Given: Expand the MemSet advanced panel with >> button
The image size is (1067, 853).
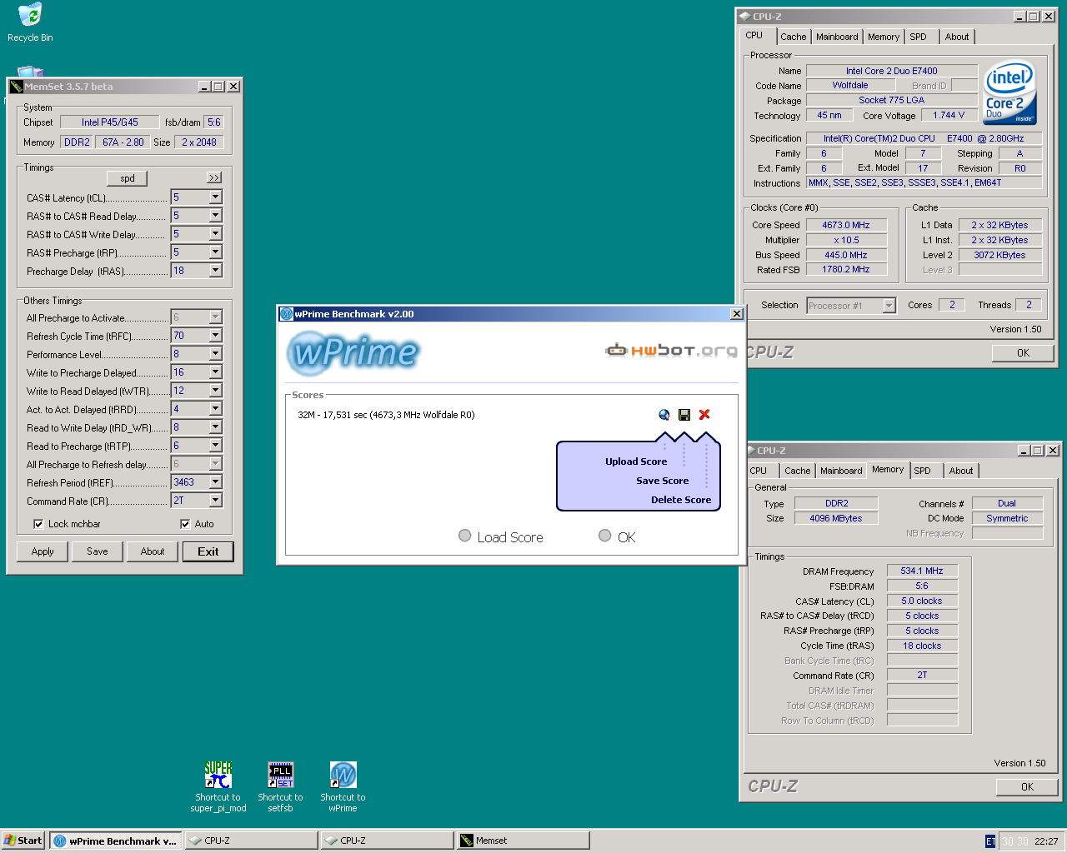Looking at the screenshot, I should point(214,178).
